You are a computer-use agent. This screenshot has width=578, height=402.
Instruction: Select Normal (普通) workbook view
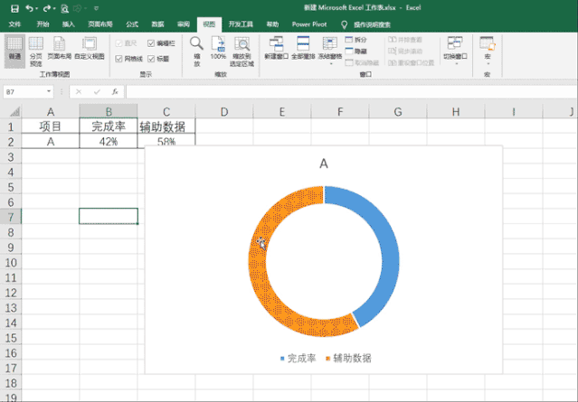pos(14,51)
